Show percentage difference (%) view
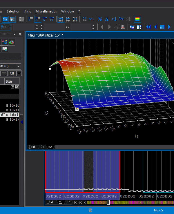174x214 pixels. tap(100, 19)
